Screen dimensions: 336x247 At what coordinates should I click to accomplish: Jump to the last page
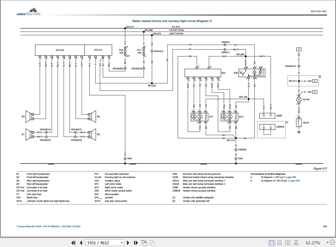(136, 243)
